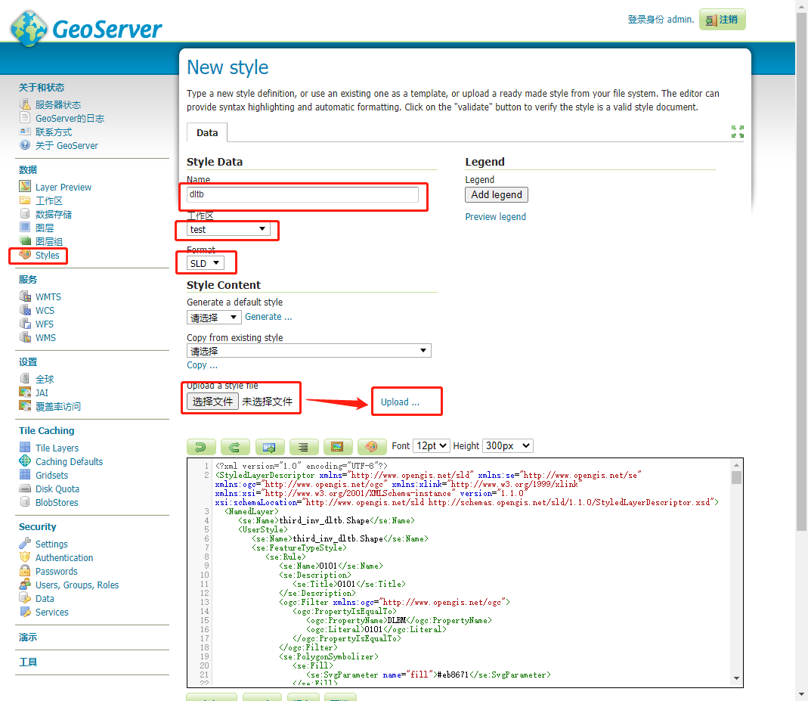Click the layer icon beside 图层

tap(25, 227)
